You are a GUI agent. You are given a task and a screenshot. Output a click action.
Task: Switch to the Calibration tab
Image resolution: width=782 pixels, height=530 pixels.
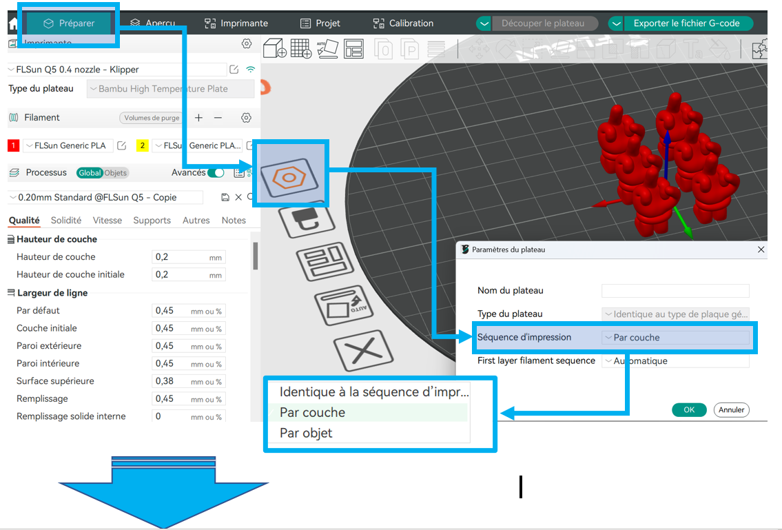pos(404,23)
